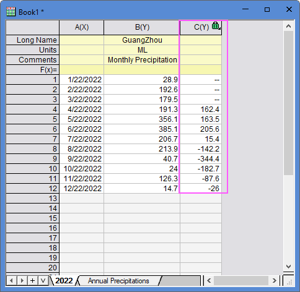Click vertical scrollbar up arrow

click(x=289, y=26)
